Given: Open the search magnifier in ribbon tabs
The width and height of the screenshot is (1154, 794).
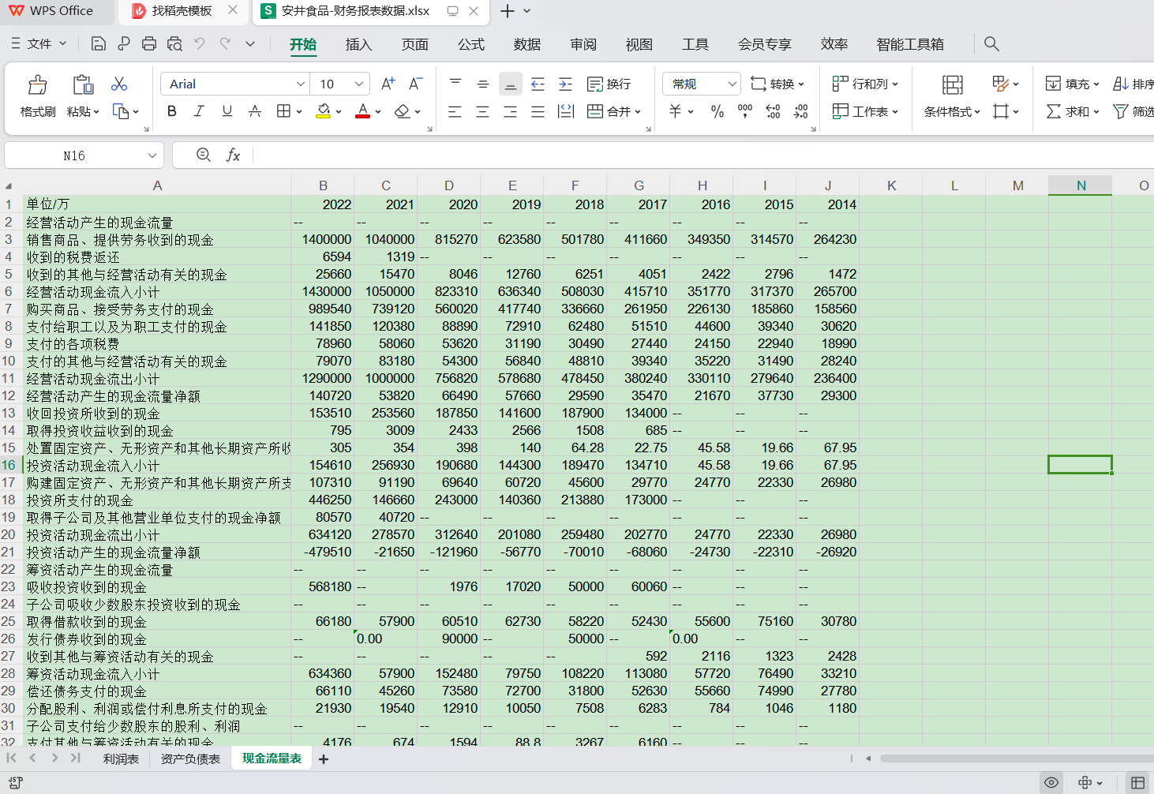Looking at the screenshot, I should 991,44.
